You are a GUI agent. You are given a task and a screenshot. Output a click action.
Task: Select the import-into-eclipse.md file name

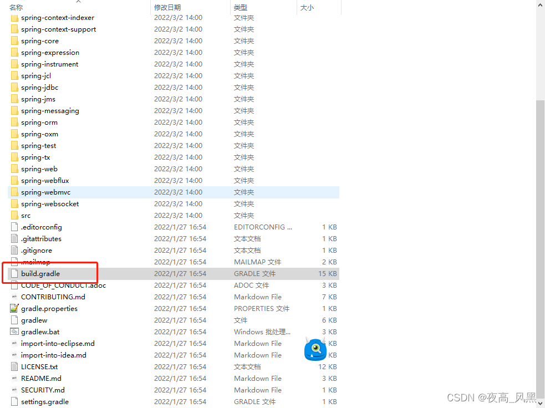[58, 343]
